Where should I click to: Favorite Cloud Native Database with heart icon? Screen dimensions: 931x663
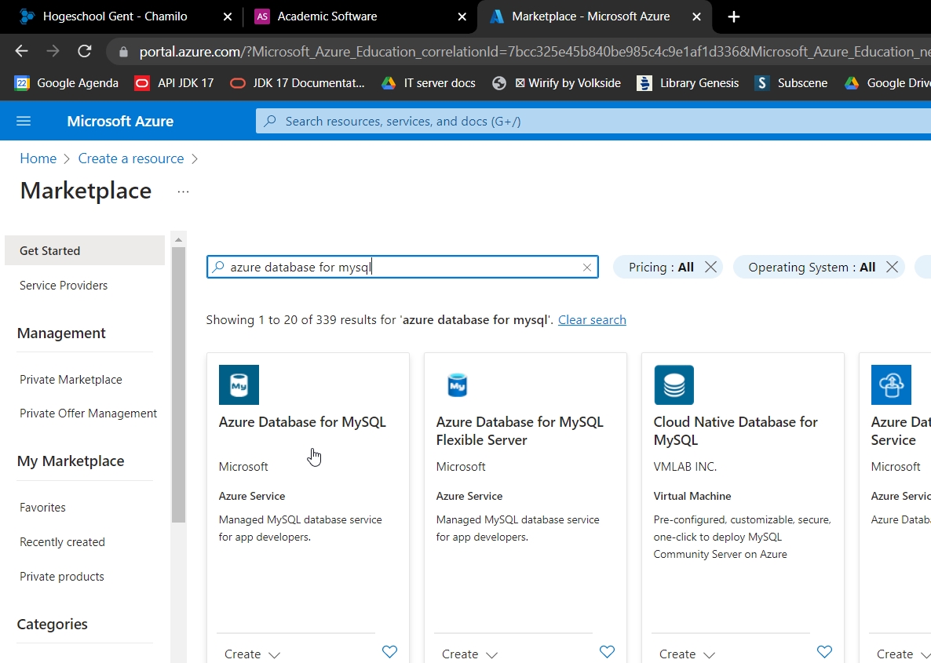tap(824, 652)
